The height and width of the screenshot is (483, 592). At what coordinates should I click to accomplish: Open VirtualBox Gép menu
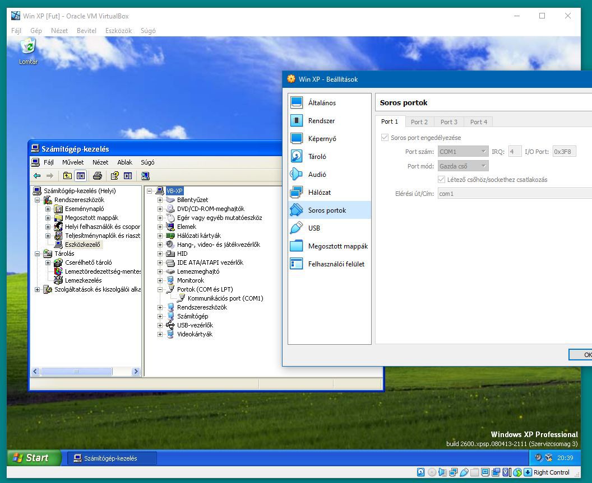click(x=36, y=31)
